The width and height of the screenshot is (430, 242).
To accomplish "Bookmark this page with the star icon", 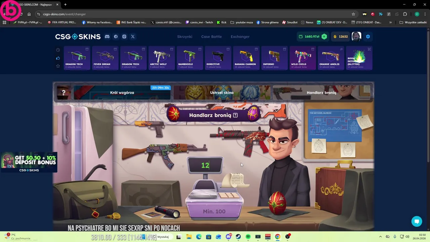I will [353, 14].
